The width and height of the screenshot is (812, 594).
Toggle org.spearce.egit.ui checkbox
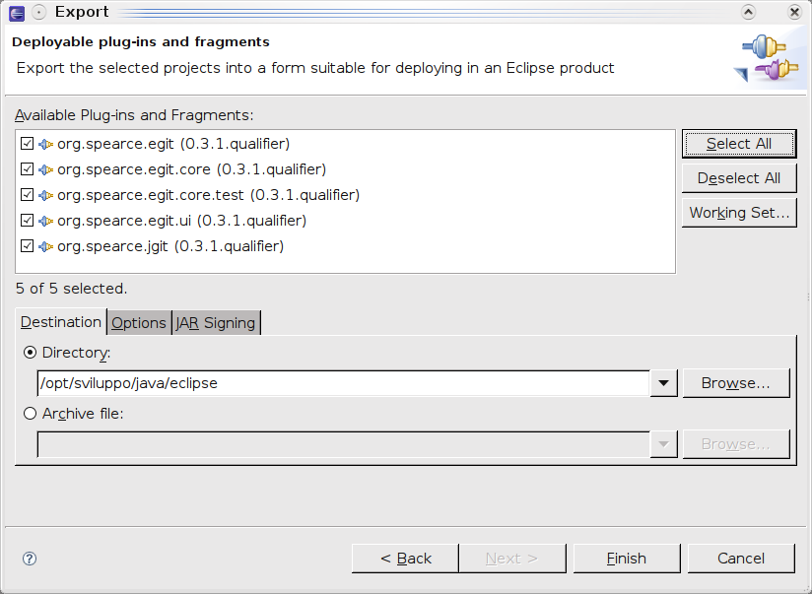(x=27, y=220)
